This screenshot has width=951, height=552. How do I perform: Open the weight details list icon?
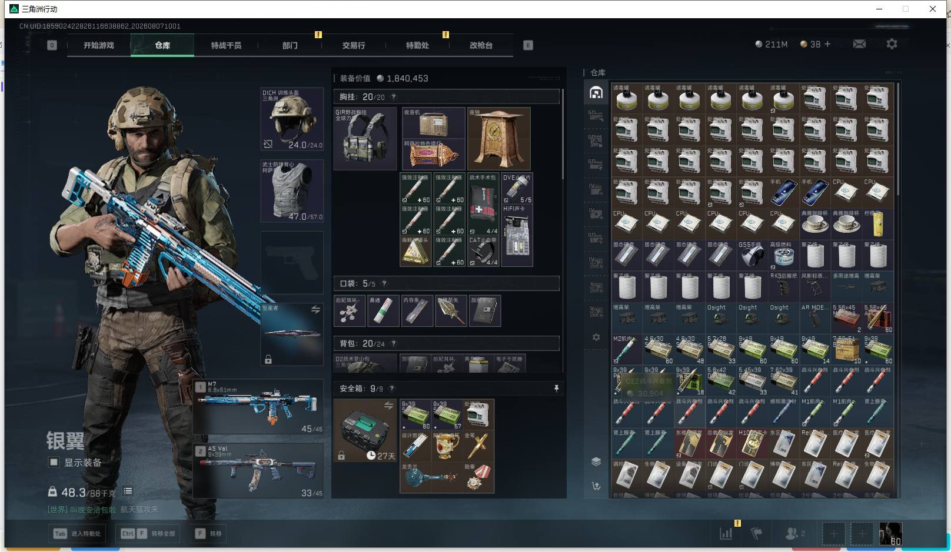128,491
